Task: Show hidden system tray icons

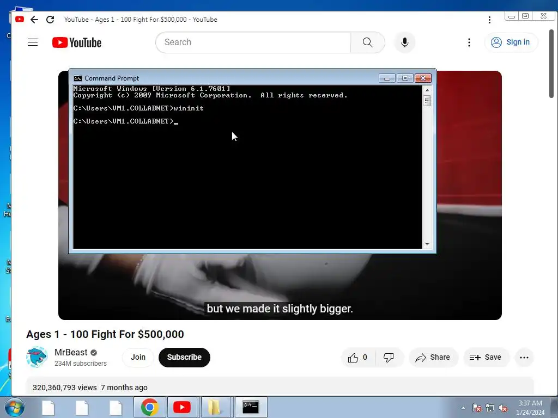Action: click(463, 408)
